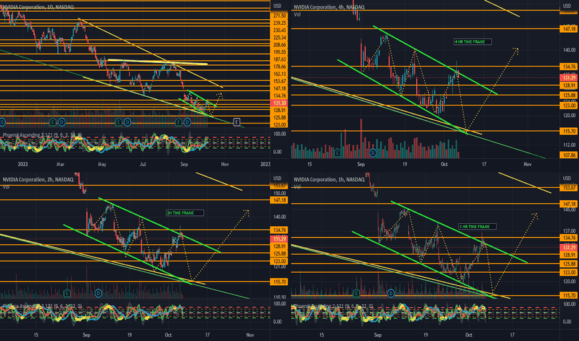Image resolution: width=579 pixels, height=341 pixels.
Task: Click the 271.50 price level label in 1D chart
Action: (x=280, y=15)
